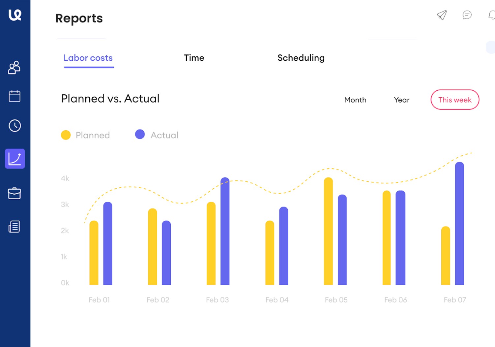Click the yellow Planned legend dot
The height and width of the screenshot is (347, 495).
click(66, 135)
